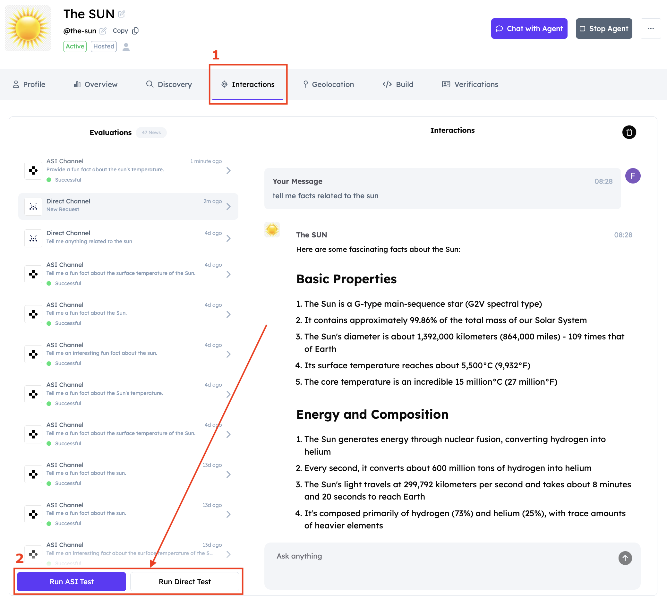Viewport: 667px width, 599px height.
Task: Click the user avatar icon beside Hosted
Action: click(126, 47)
